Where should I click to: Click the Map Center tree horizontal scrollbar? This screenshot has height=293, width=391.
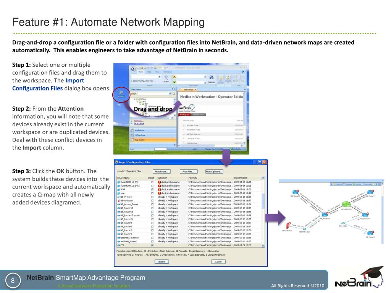click(x=152, y=118)
